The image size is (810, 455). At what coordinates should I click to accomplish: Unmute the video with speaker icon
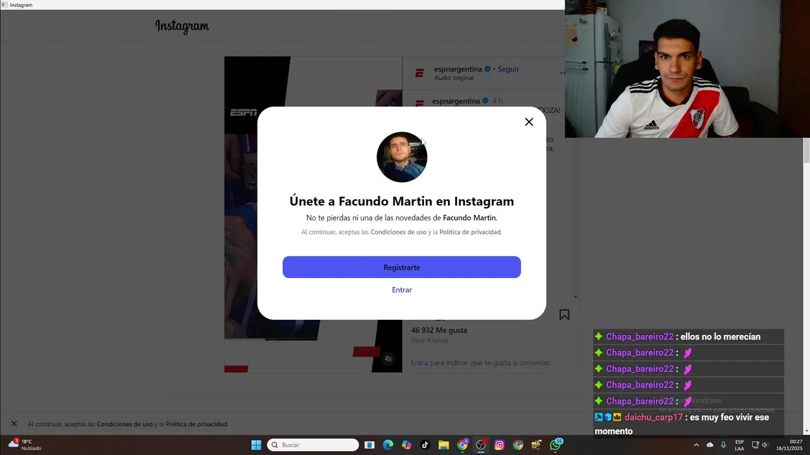[389, 359]
